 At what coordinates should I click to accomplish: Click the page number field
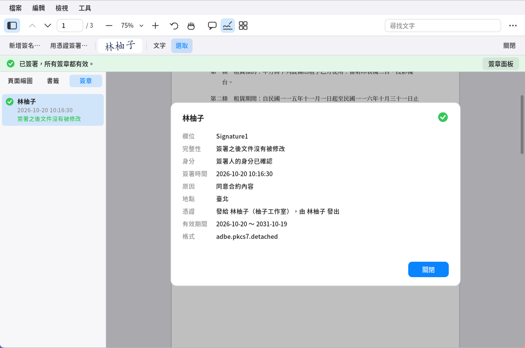coord(69,26)
